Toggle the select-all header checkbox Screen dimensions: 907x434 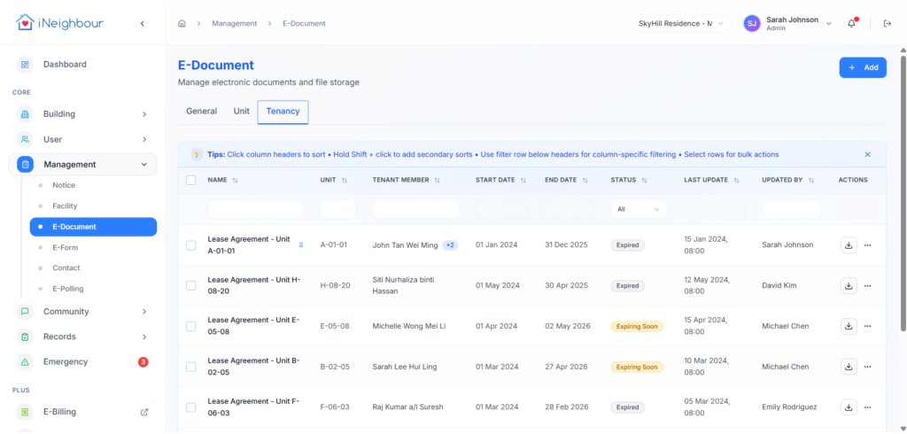click(191, 181)
